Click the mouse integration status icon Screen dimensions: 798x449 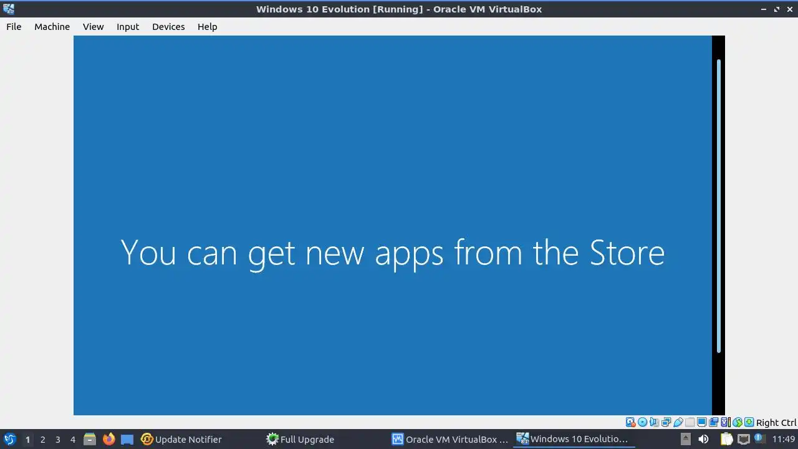[738, 422]
